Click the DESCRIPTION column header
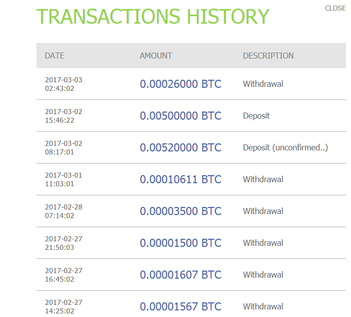The height and width of the screenshot is (317, 351). (268, 56)
